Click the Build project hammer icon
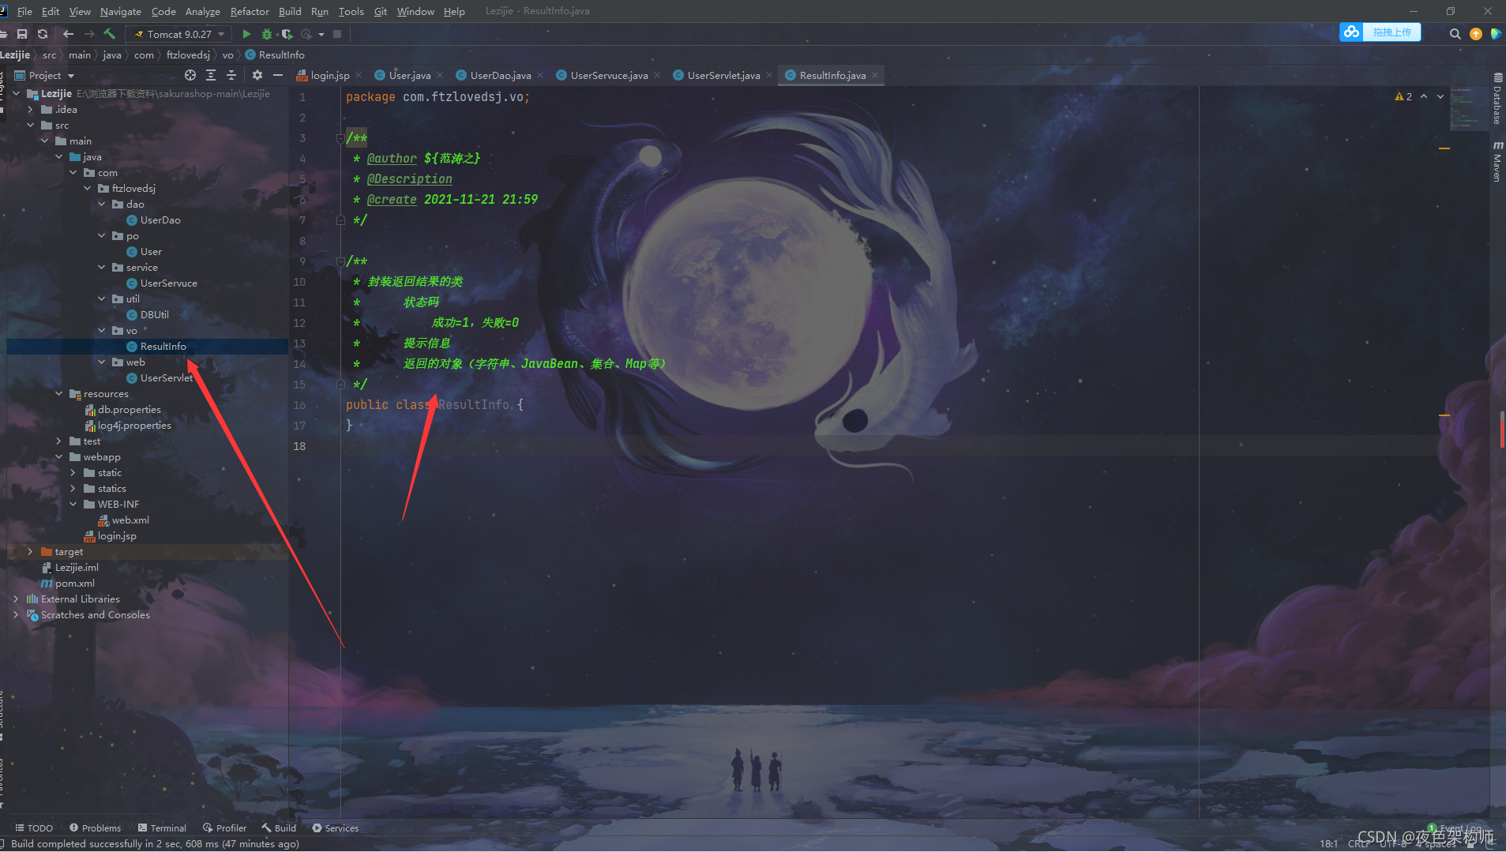 [x=110, y=34]
